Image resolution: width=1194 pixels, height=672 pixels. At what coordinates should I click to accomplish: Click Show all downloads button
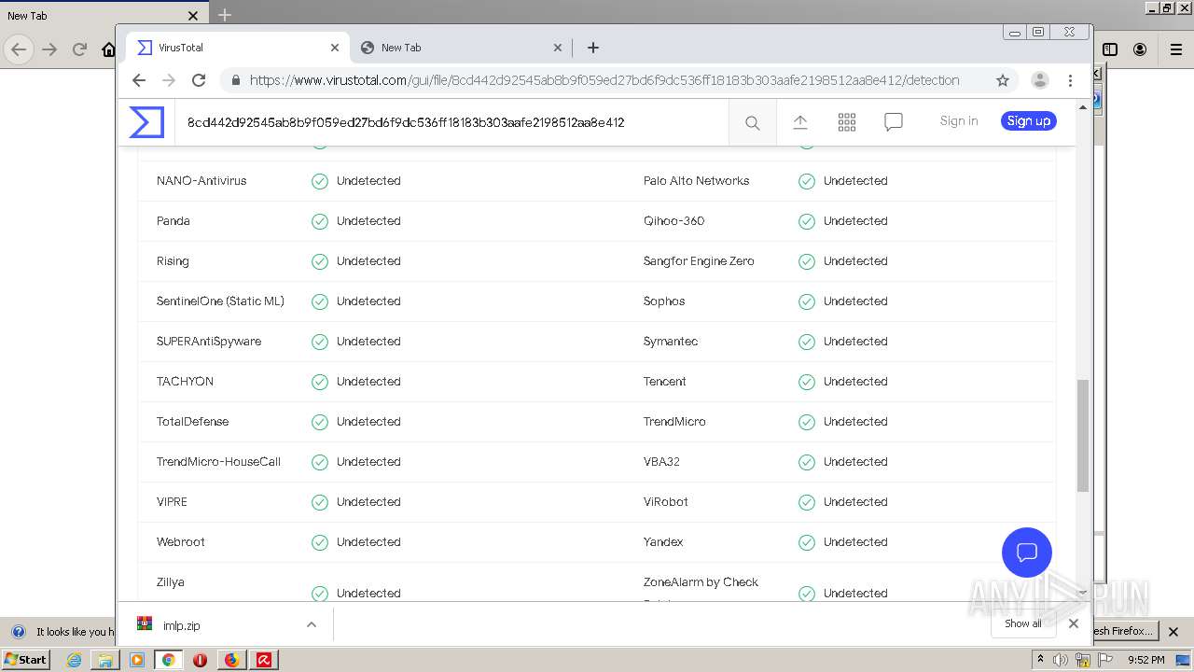(1023, 623)
